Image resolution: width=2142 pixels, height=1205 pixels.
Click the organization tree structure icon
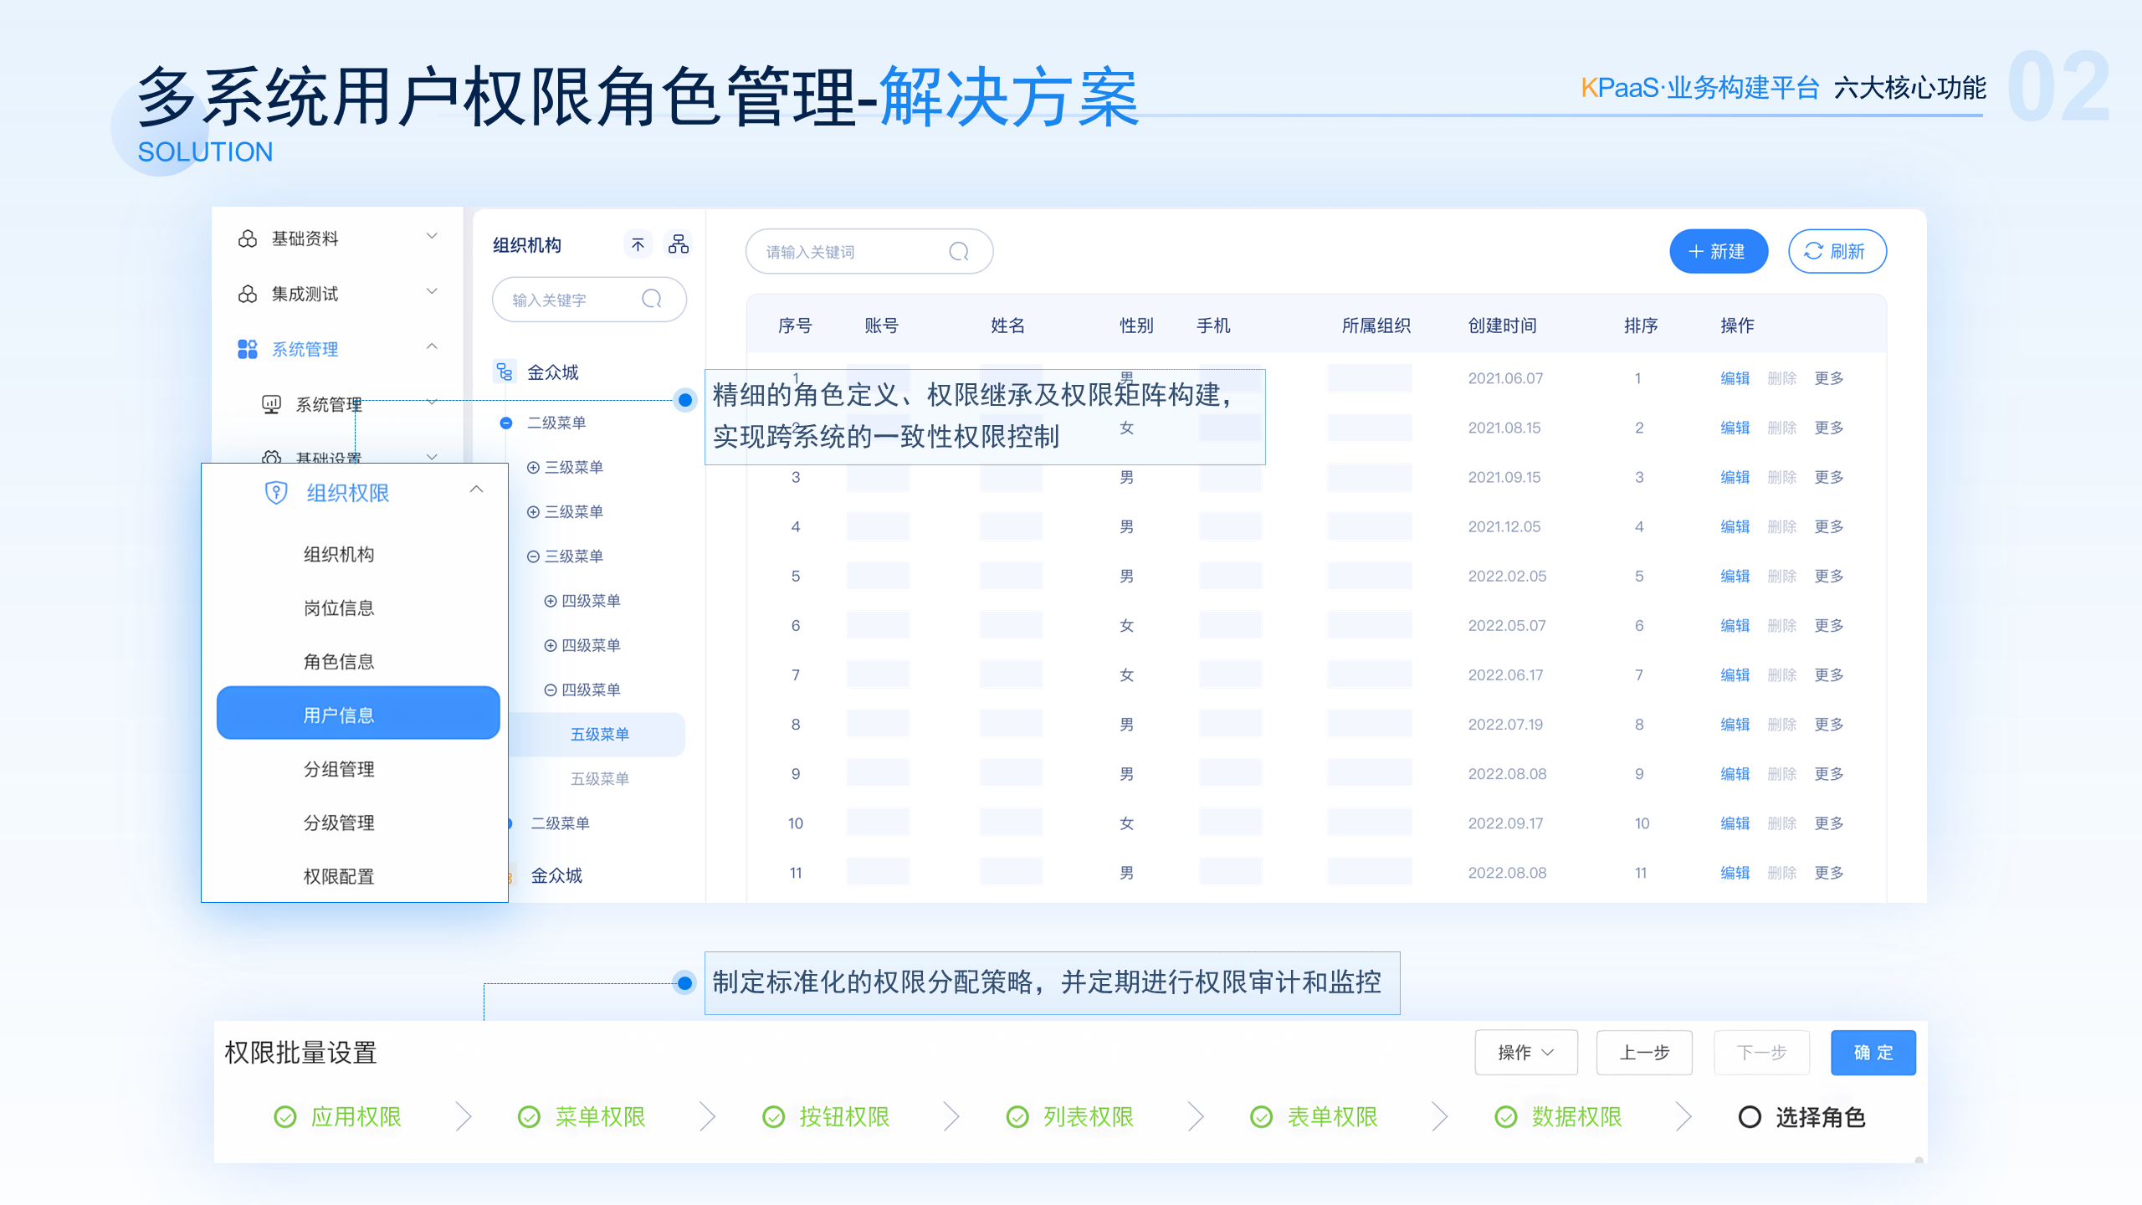tap(678, 244)
